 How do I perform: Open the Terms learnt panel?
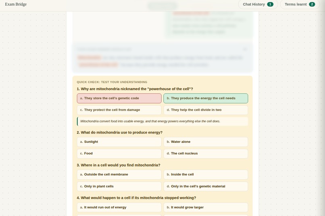(300, 4)
